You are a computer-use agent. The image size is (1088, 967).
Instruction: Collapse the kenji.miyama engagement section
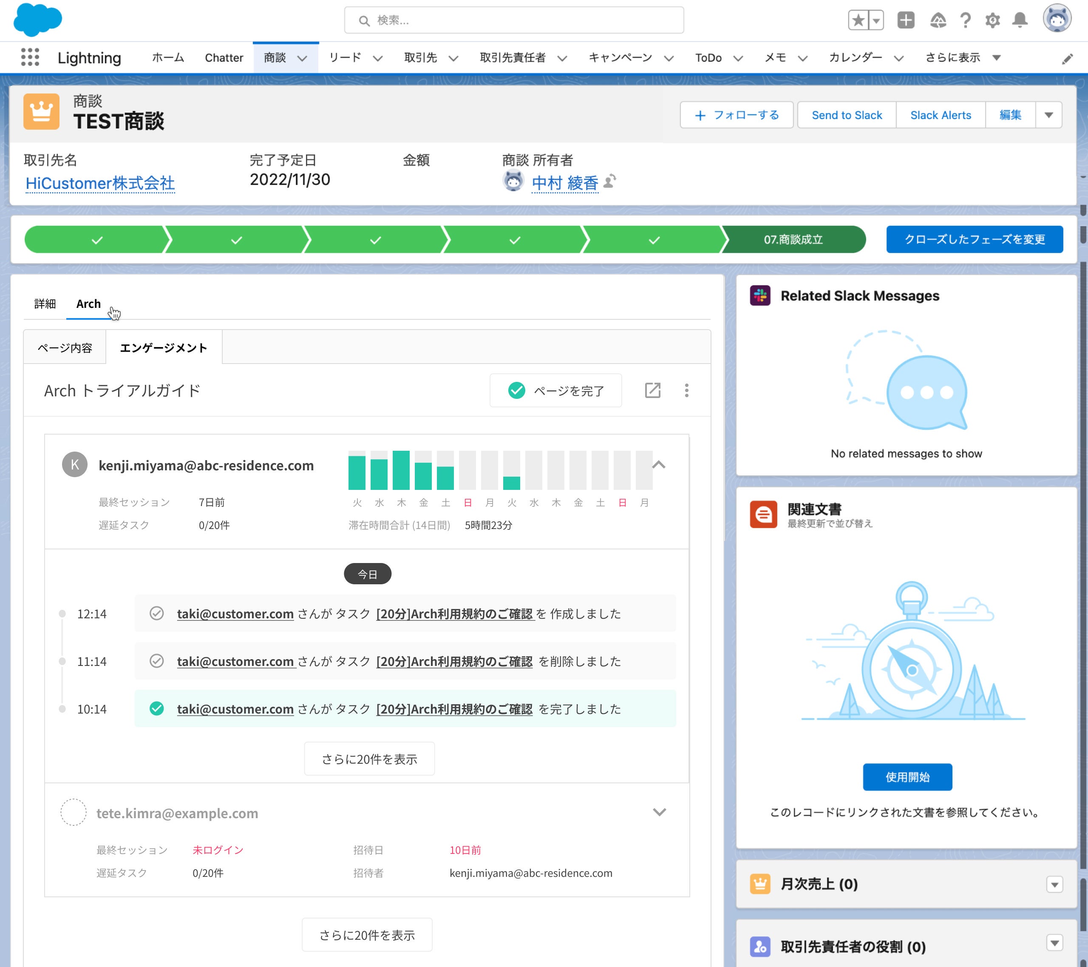[x=658, y=464]
